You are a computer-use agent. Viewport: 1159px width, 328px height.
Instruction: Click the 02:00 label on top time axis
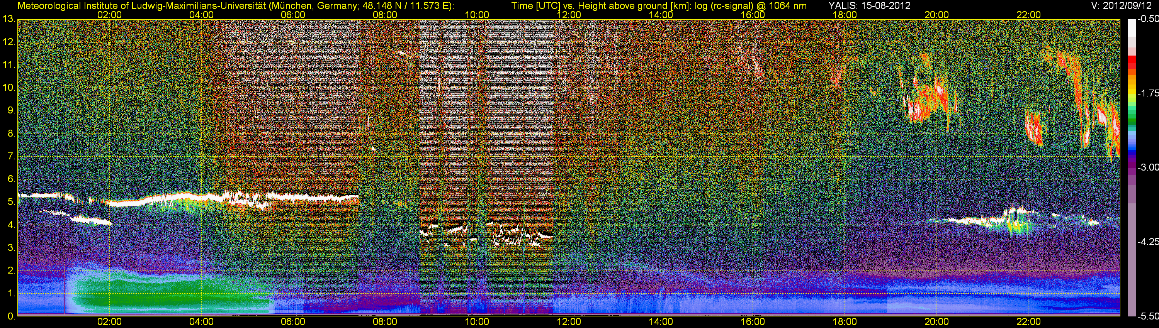(109, 15)
